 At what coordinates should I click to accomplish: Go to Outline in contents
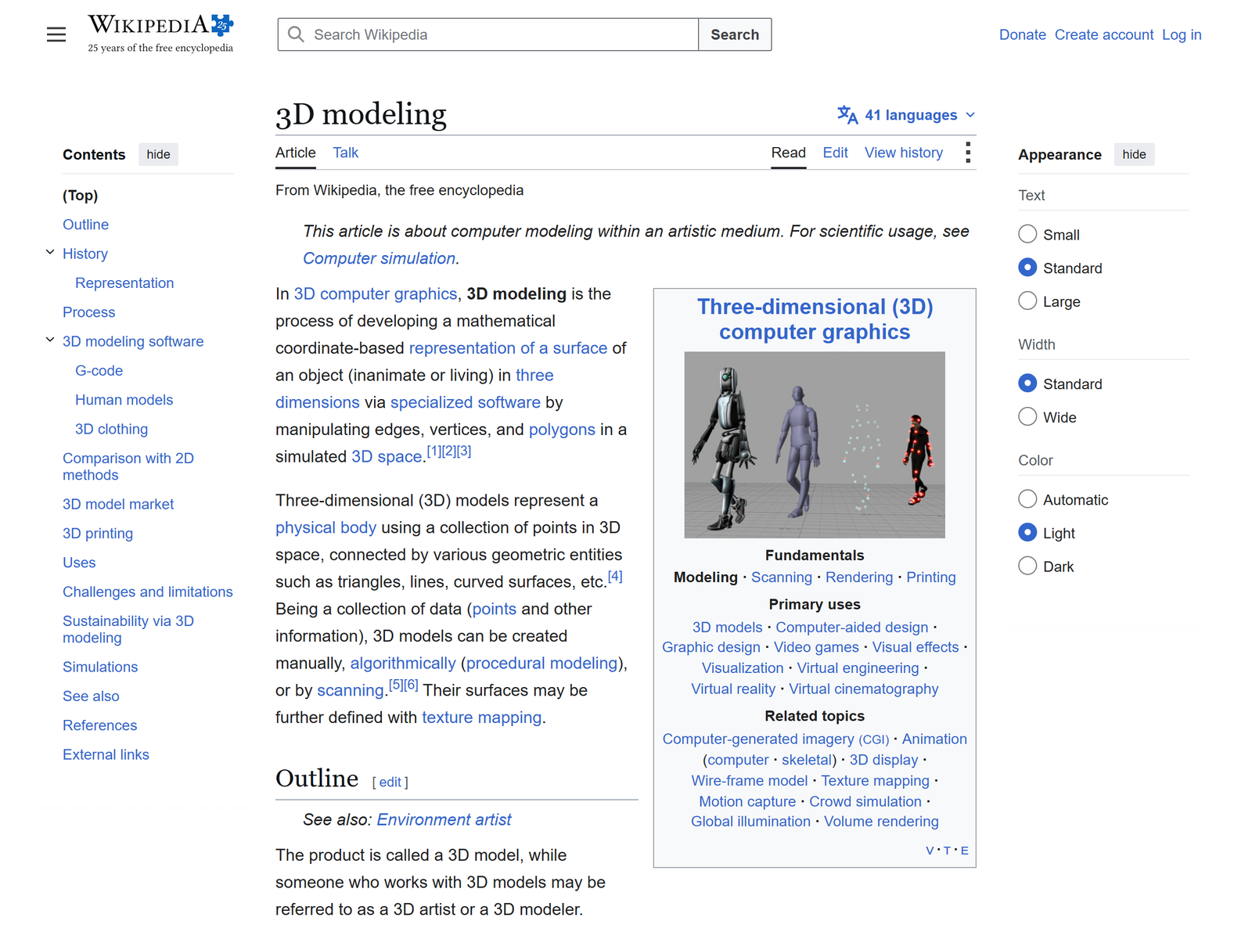(x=85, y=225)
